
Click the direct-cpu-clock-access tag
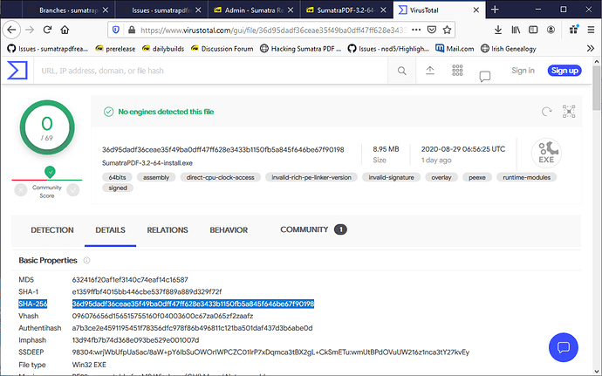pyautogui.click(x=221, y=177)
